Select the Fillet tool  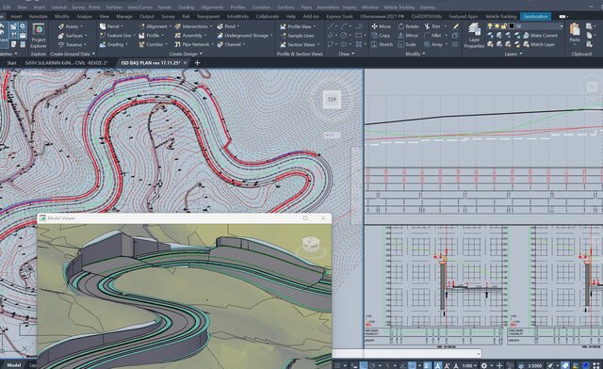point(432,35)
